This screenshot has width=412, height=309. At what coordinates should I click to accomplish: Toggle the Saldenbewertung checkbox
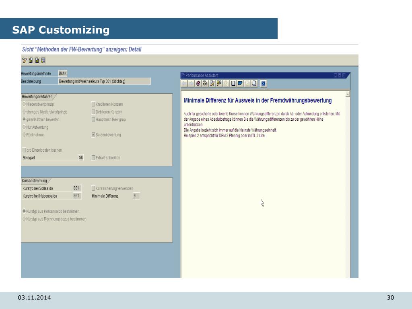point(93,135)
